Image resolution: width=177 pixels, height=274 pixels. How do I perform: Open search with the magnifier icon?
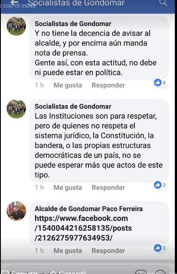pyautogui.click(x=163, y=3)
